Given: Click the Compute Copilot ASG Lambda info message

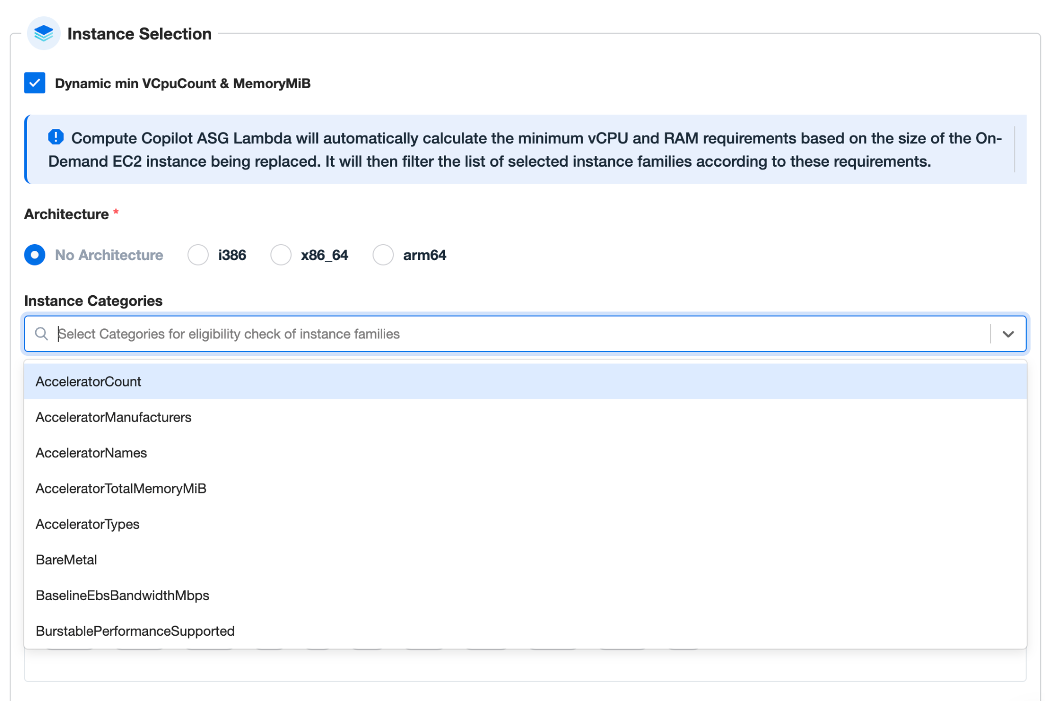Looking at the screenshot, I should (x=526, y=149).
